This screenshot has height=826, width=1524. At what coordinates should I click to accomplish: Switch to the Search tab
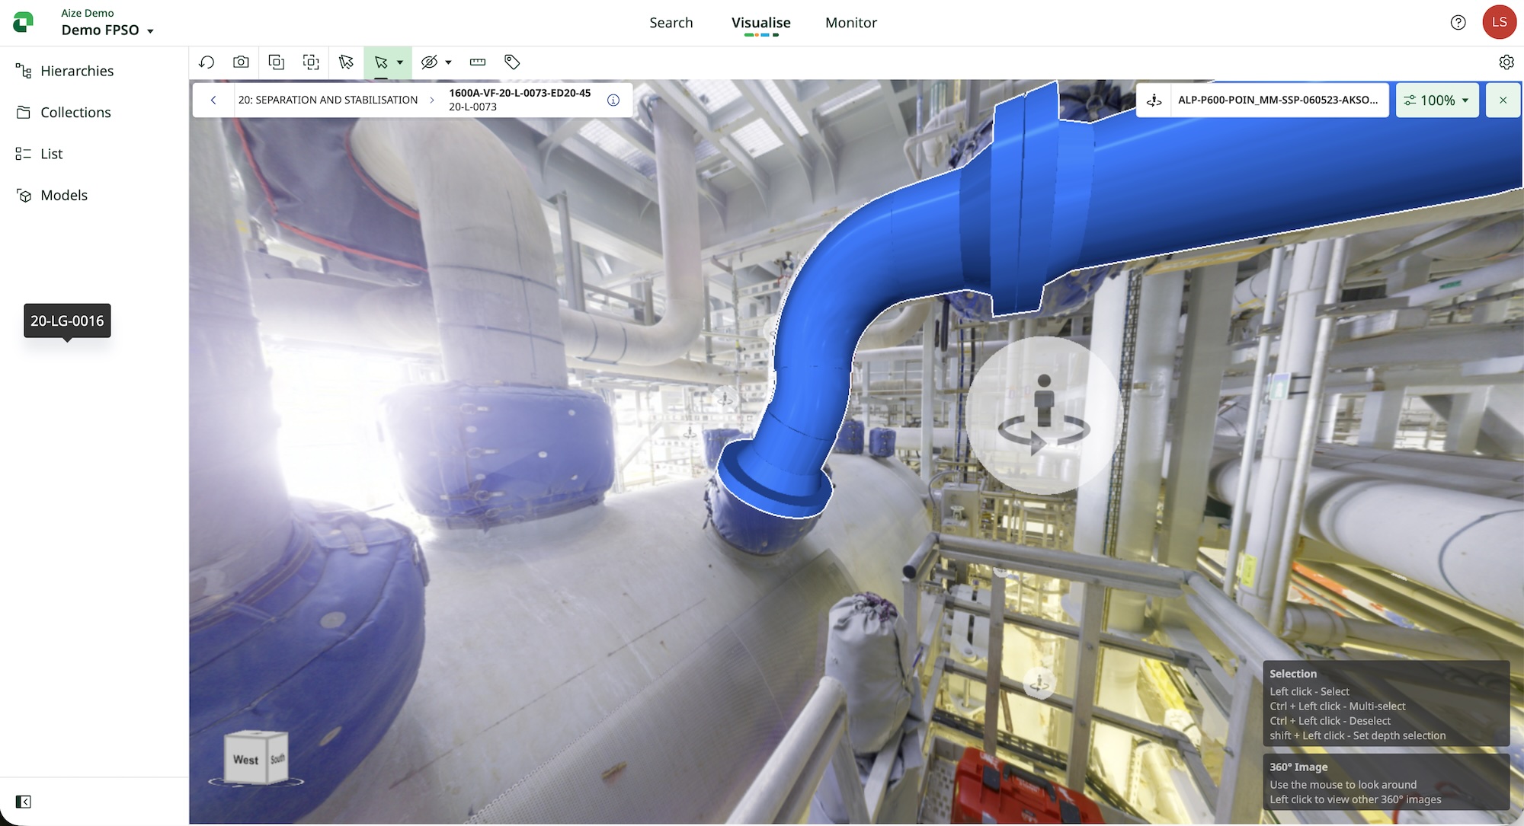pos(671,23)
